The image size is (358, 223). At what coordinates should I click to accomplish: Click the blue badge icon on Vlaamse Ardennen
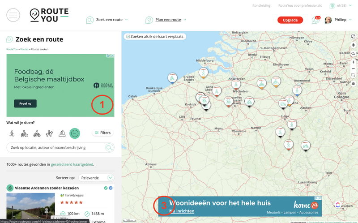pyautogui.click(x=111, y=188)
